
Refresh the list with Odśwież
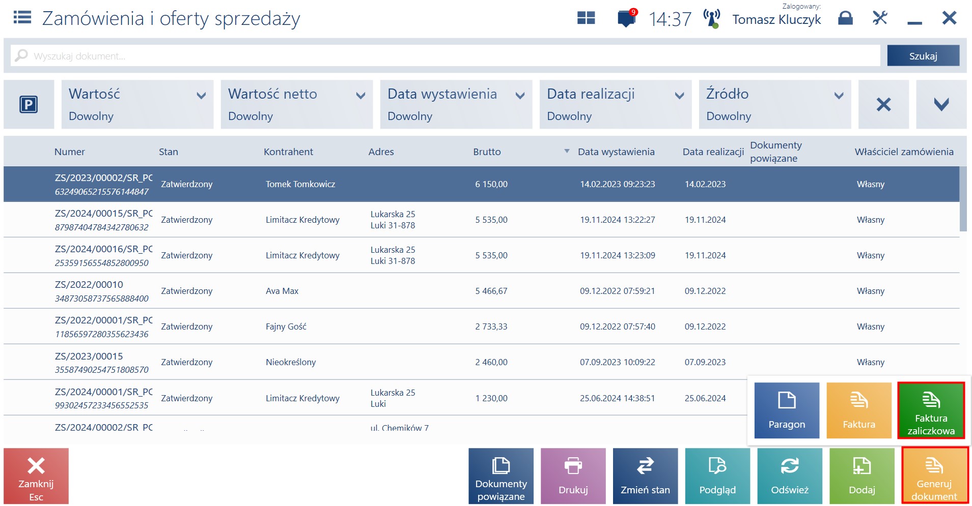[790, 476]
